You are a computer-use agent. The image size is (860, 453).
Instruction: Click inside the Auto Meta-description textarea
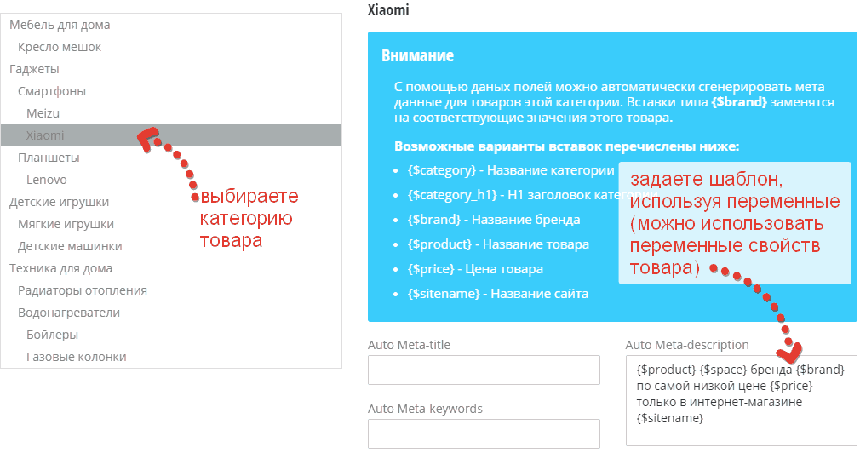741,400
